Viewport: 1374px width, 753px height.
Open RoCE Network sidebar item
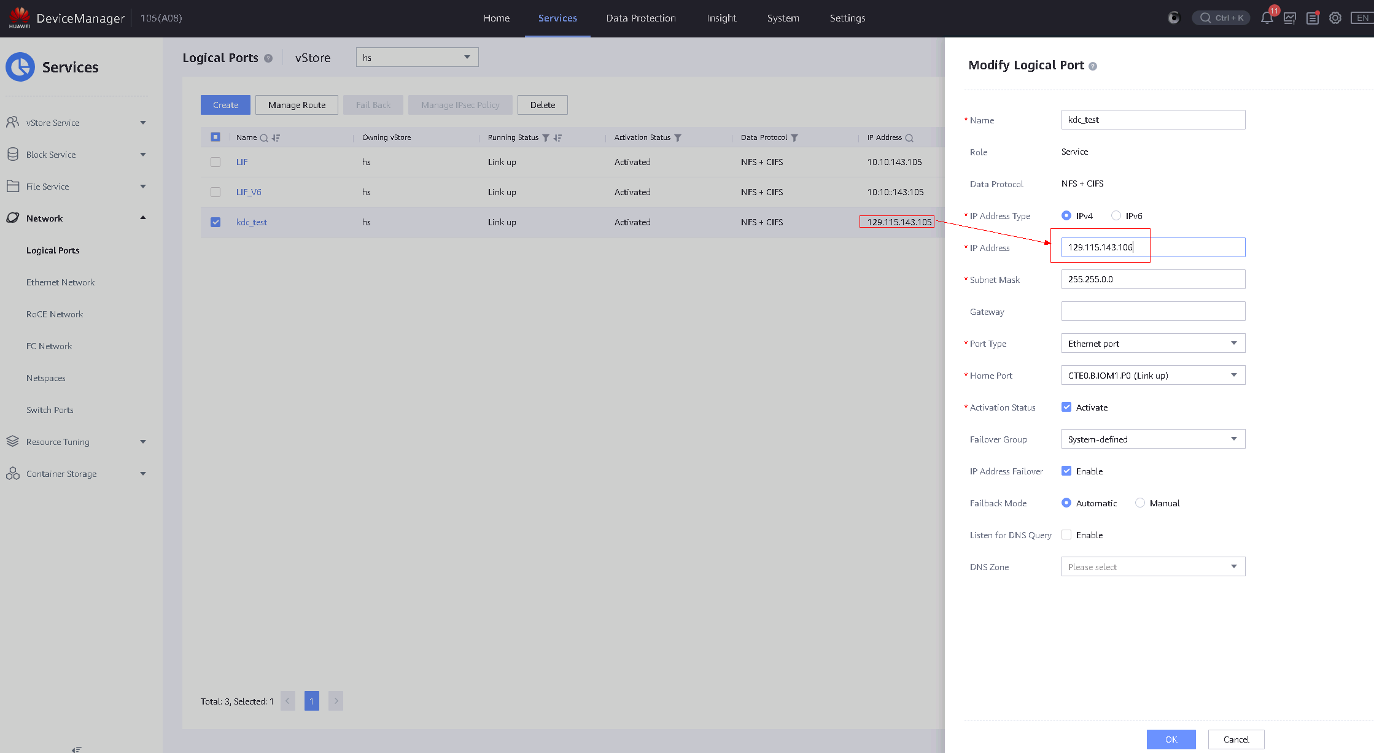tap(55, 314)
